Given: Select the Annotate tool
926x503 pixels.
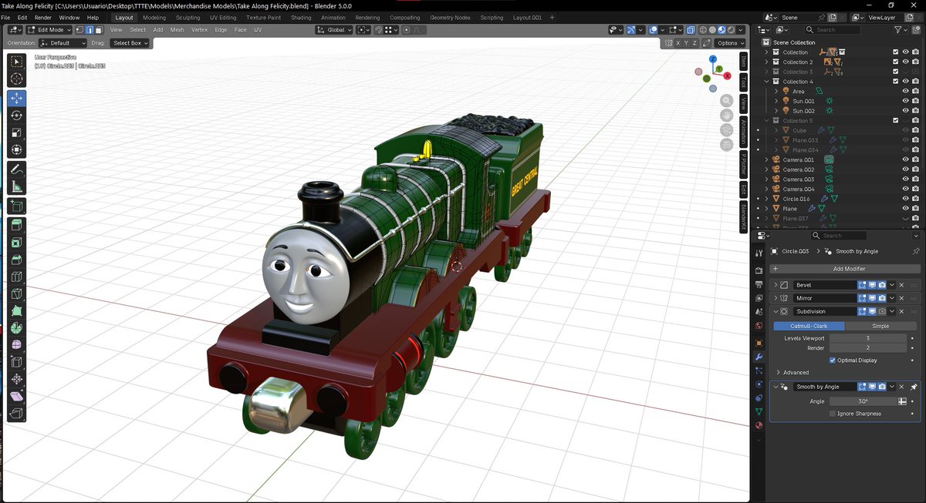Looking at the screenshot, I should (16, 169).
